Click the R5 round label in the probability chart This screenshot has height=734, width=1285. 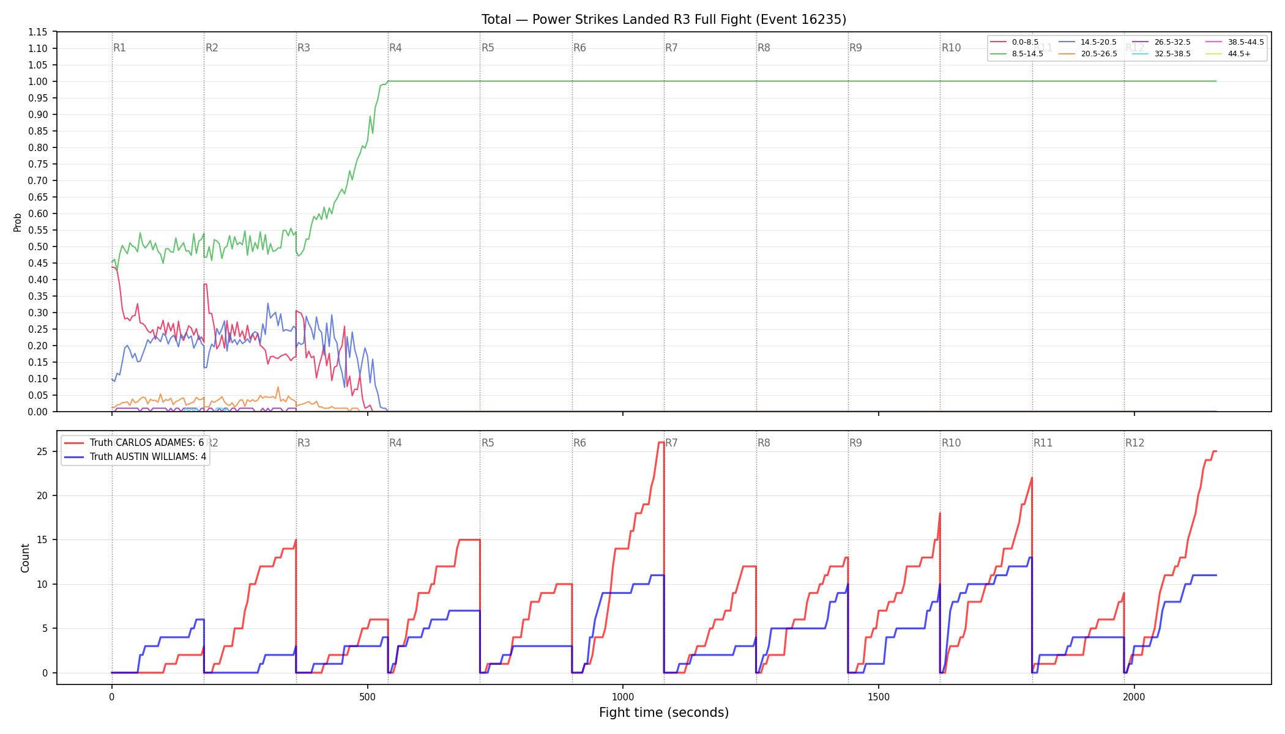(488, 48)
